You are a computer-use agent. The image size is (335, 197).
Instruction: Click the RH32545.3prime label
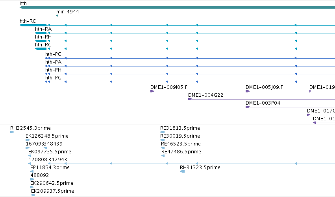pyautogui.click(x=30, y=128)
